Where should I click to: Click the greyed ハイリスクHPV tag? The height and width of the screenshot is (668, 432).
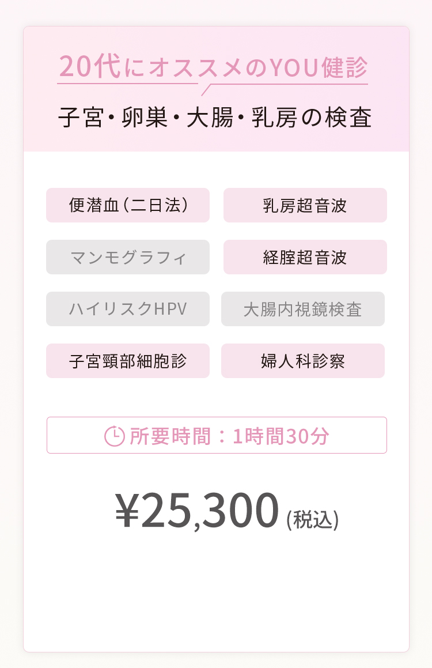coord(128,309)
